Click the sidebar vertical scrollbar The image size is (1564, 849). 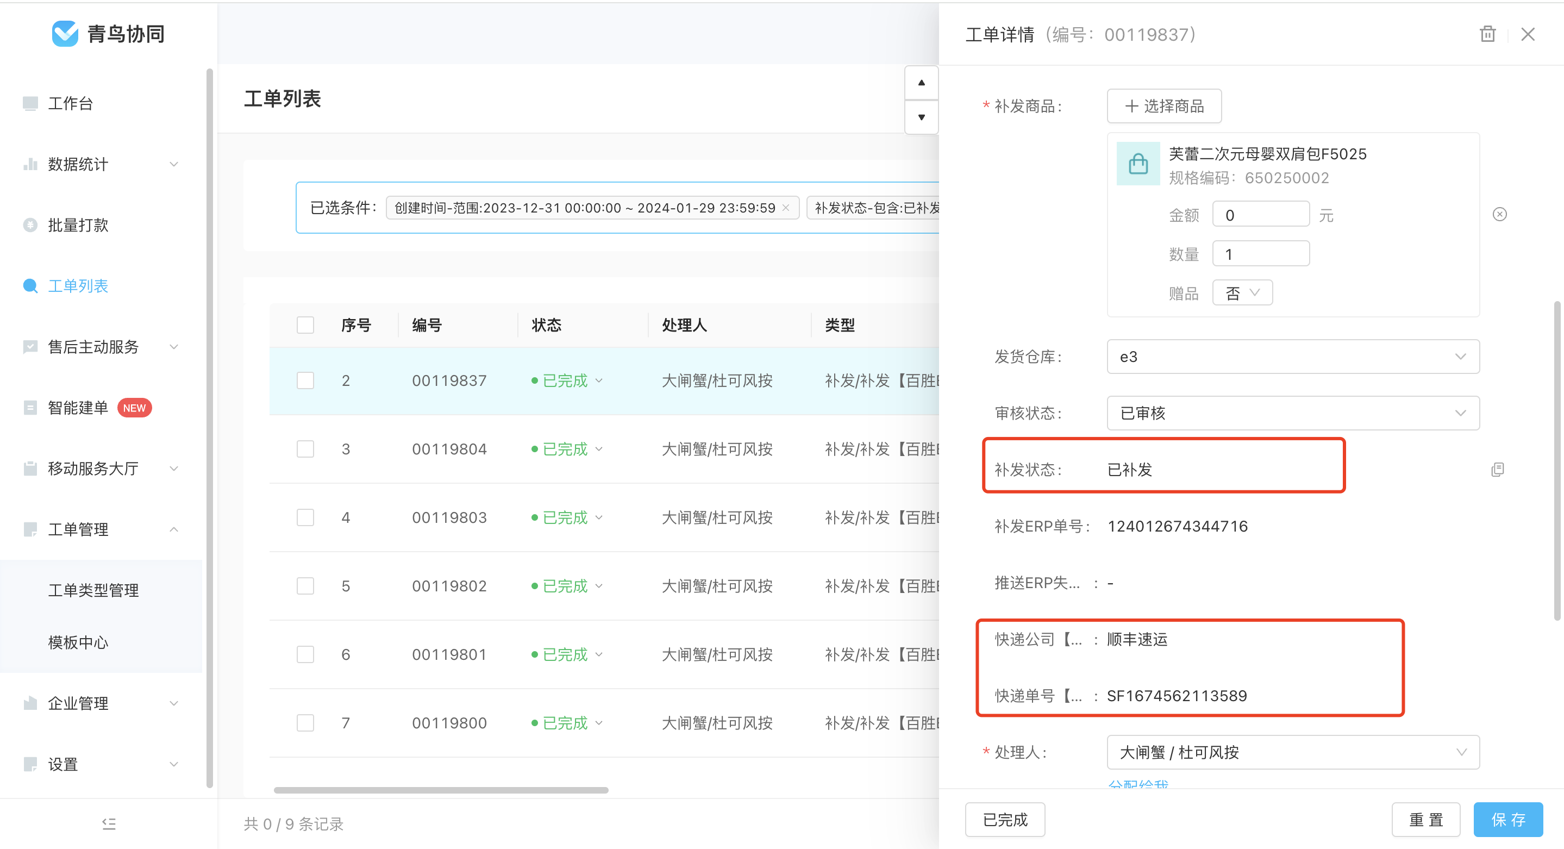point(209,428)
